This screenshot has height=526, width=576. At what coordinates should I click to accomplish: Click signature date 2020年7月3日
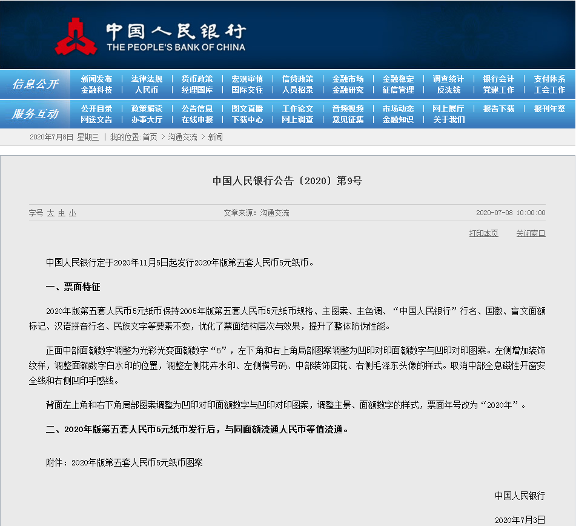click(520, 520)
